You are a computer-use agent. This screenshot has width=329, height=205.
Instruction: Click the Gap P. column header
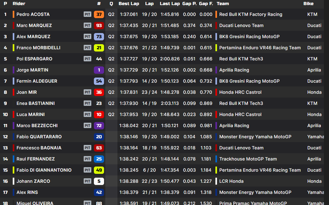point(189,3)
